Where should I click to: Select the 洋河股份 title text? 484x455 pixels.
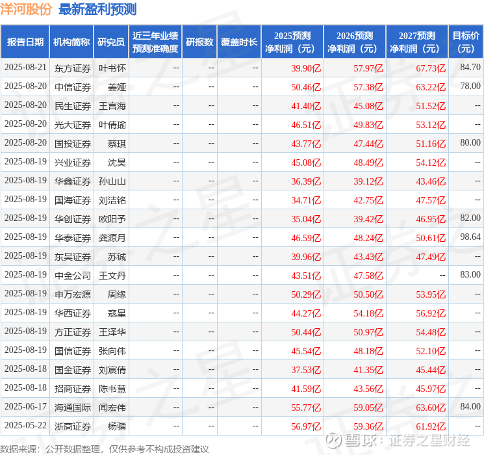pyautogui.click(x=25, y=9)
